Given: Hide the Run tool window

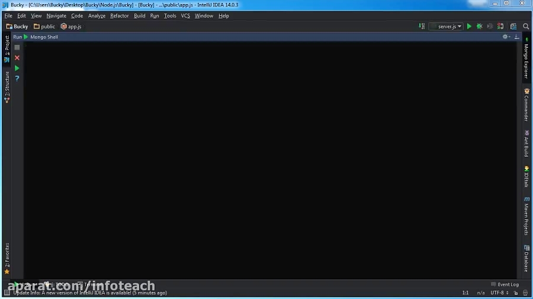Looking at the screenshot, I should (x=516, y=37).
